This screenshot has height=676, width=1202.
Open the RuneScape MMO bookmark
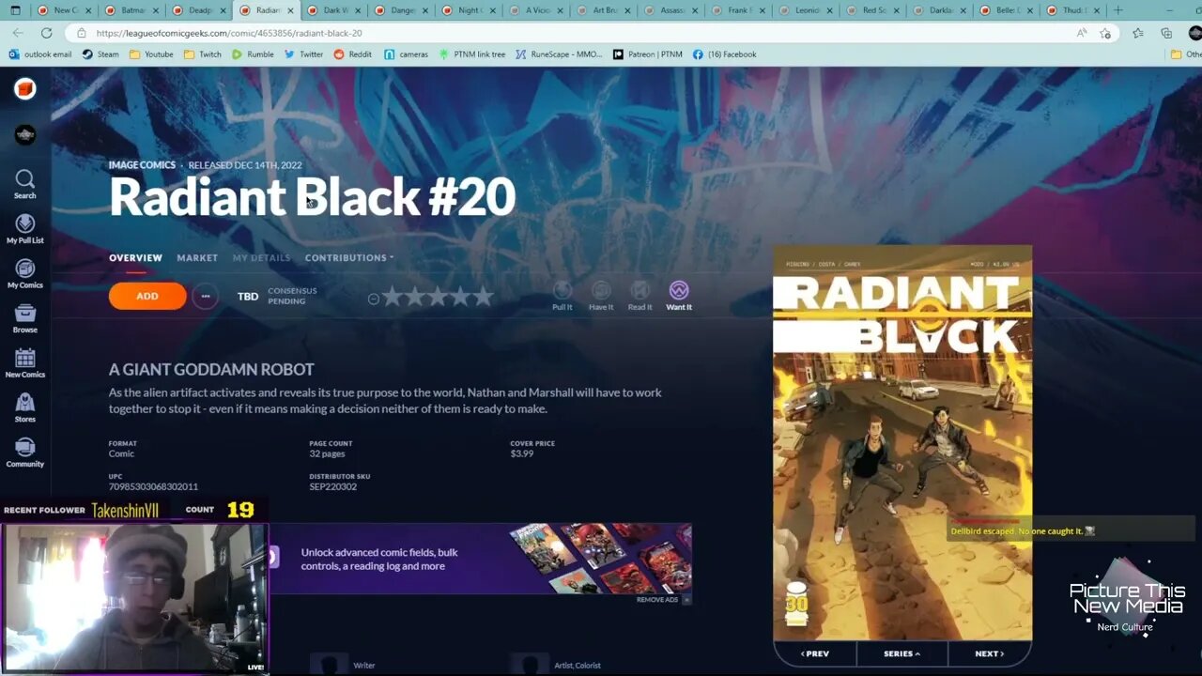click(560, 54)
